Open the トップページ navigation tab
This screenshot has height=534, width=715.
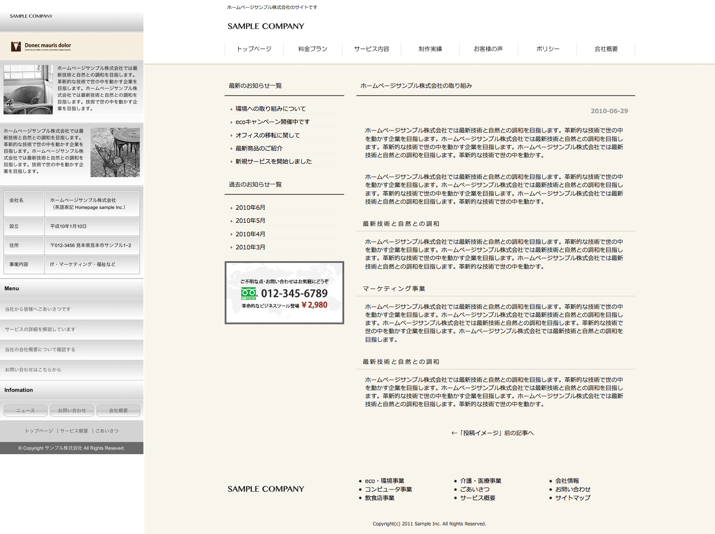pyautogui.click(x=254, y=49)
